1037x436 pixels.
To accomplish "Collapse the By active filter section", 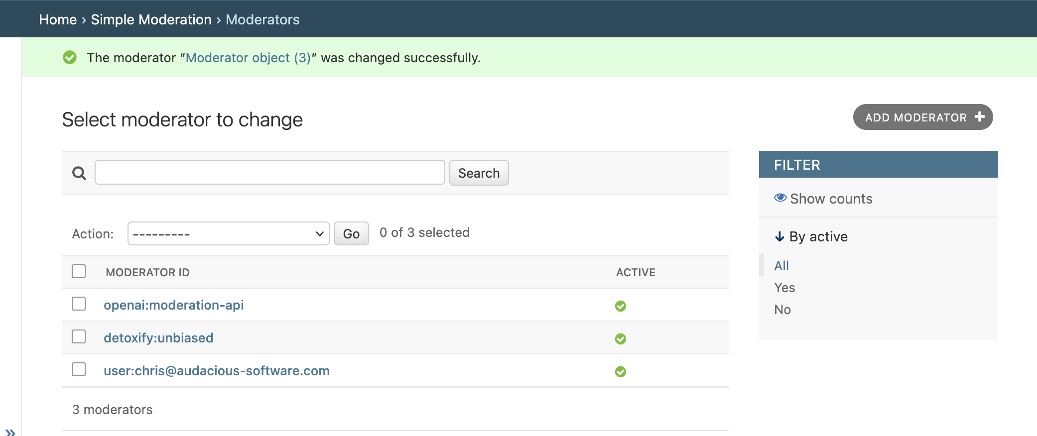I will pyautogui.click(x=811, y=236).
